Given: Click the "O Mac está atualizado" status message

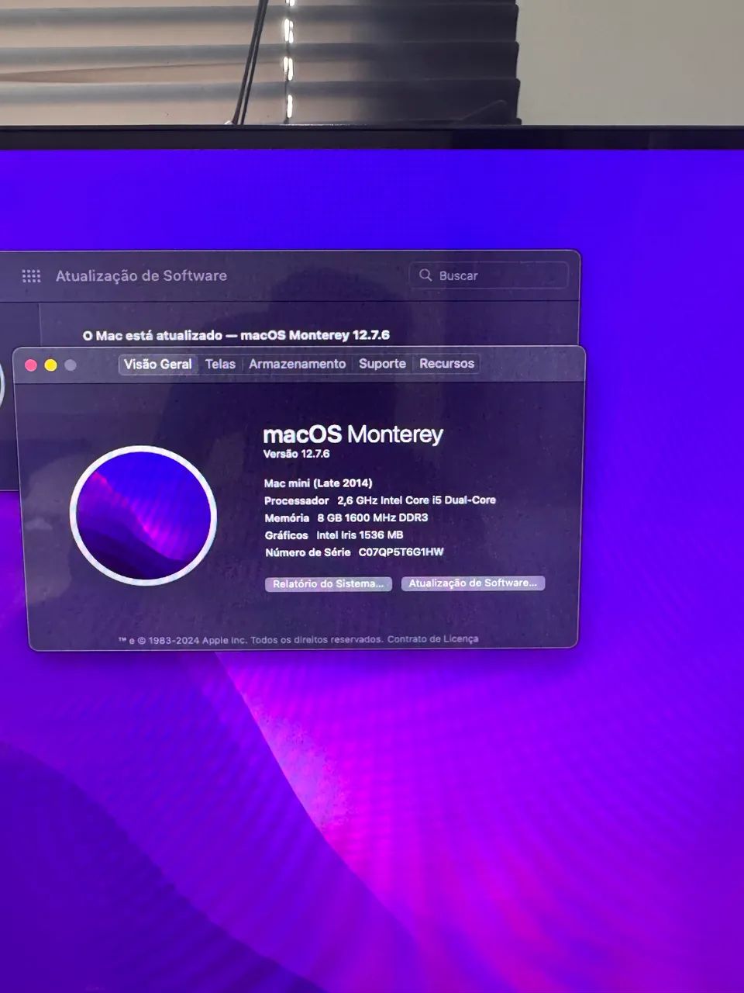Looking at the screenshot, I should 236,335.
